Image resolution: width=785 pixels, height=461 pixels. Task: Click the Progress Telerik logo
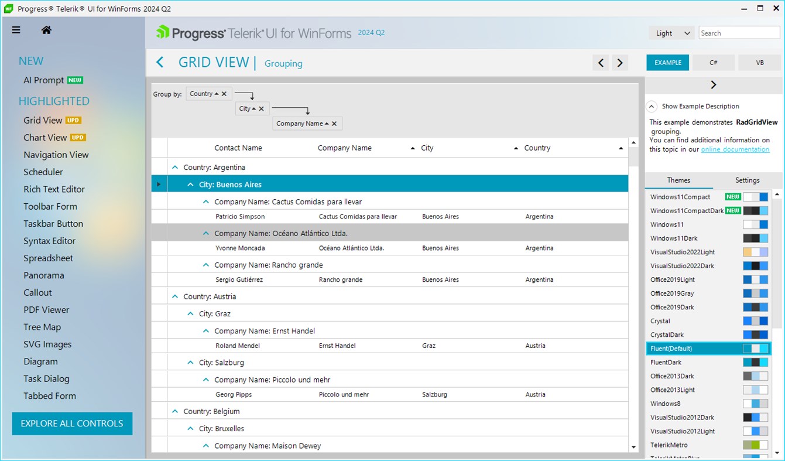pos(253,33)
